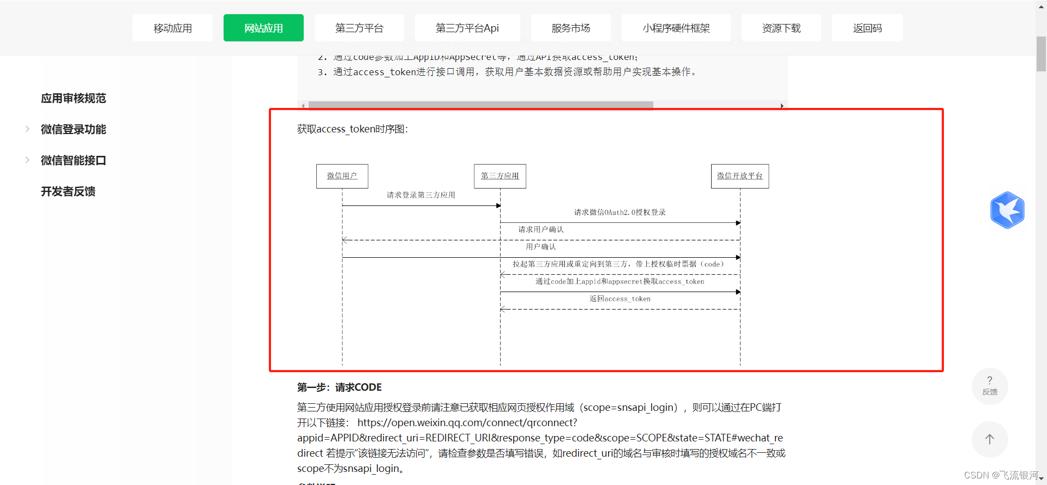This screenshot has width=1047, height=485.
Task: Click the 请求微信OAuth2.0授权登录 diagram label
Action: pos(620,213)
